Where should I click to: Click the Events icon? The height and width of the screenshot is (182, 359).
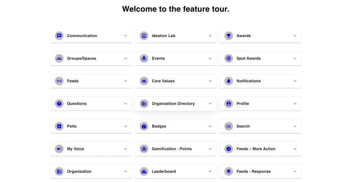(x=144, y=58)
